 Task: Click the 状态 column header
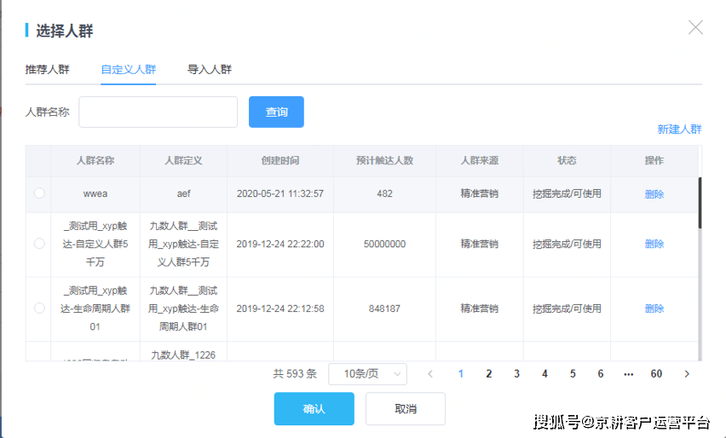pyautogui.click(x=567, y=161)
